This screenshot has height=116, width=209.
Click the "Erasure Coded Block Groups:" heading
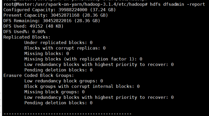tap(38, 75)
